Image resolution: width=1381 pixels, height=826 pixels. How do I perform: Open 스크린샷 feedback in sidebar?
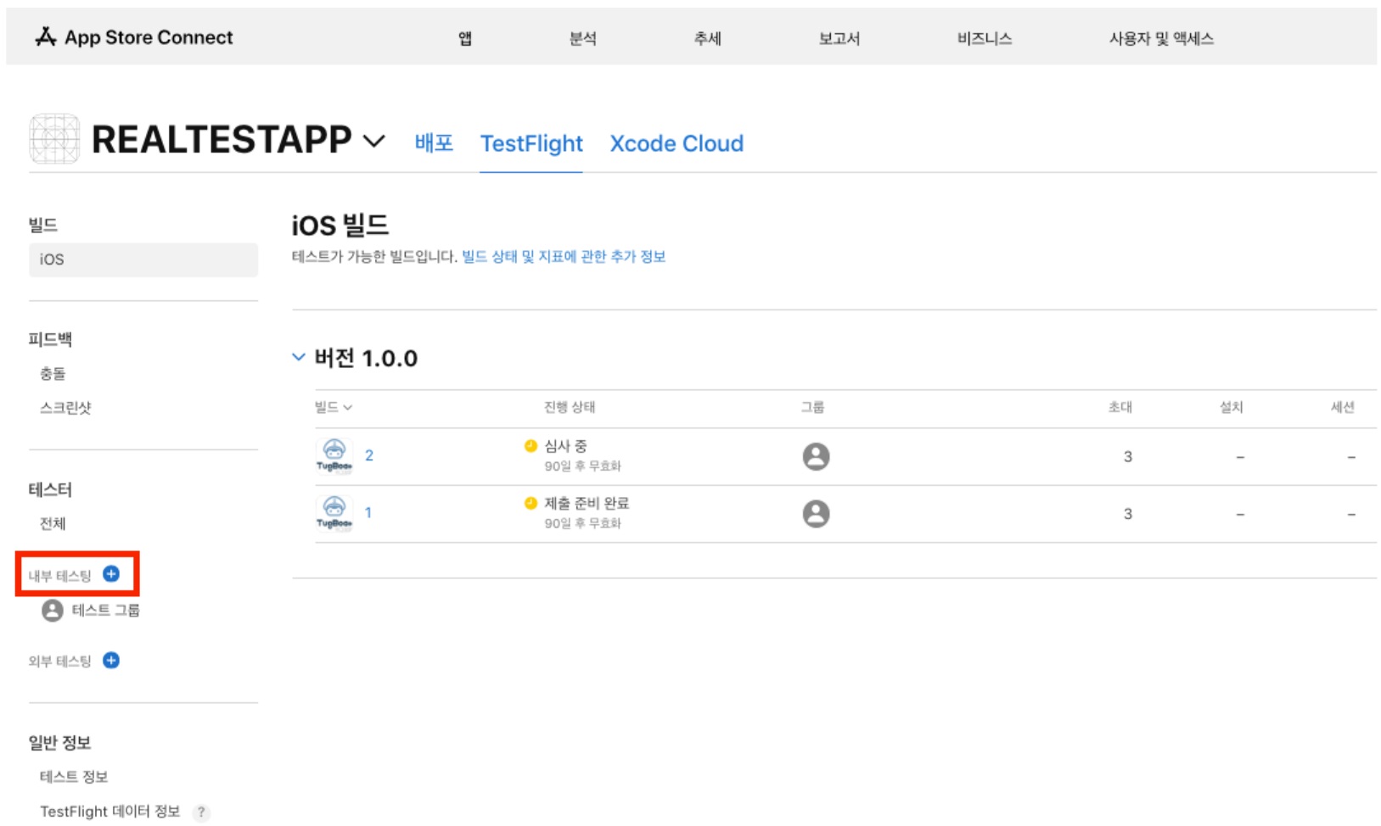pyautogui.click(x=65, y=407)
